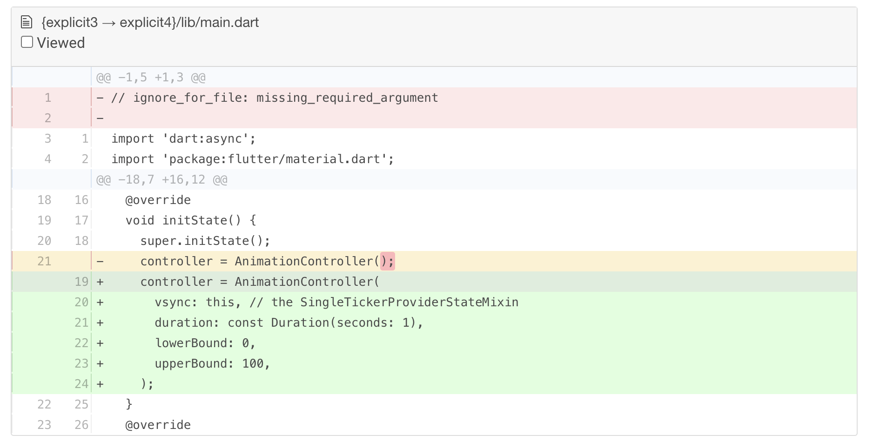Select the import 'dart:async' line

(183, 138)
